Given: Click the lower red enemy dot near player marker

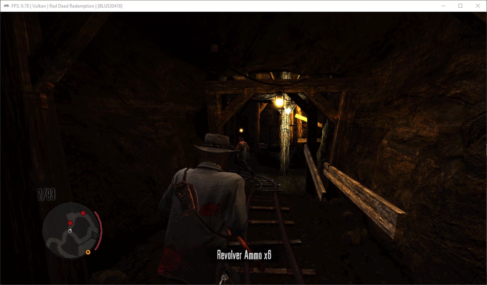Looking at the screenshot, I should (x=70, y=223).
